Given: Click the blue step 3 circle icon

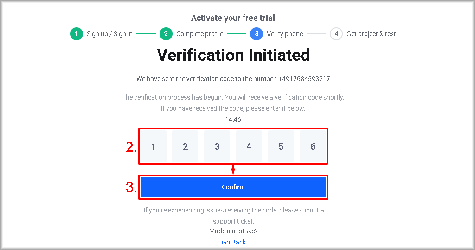Looking at the screenshot, I should click(256, 34).
